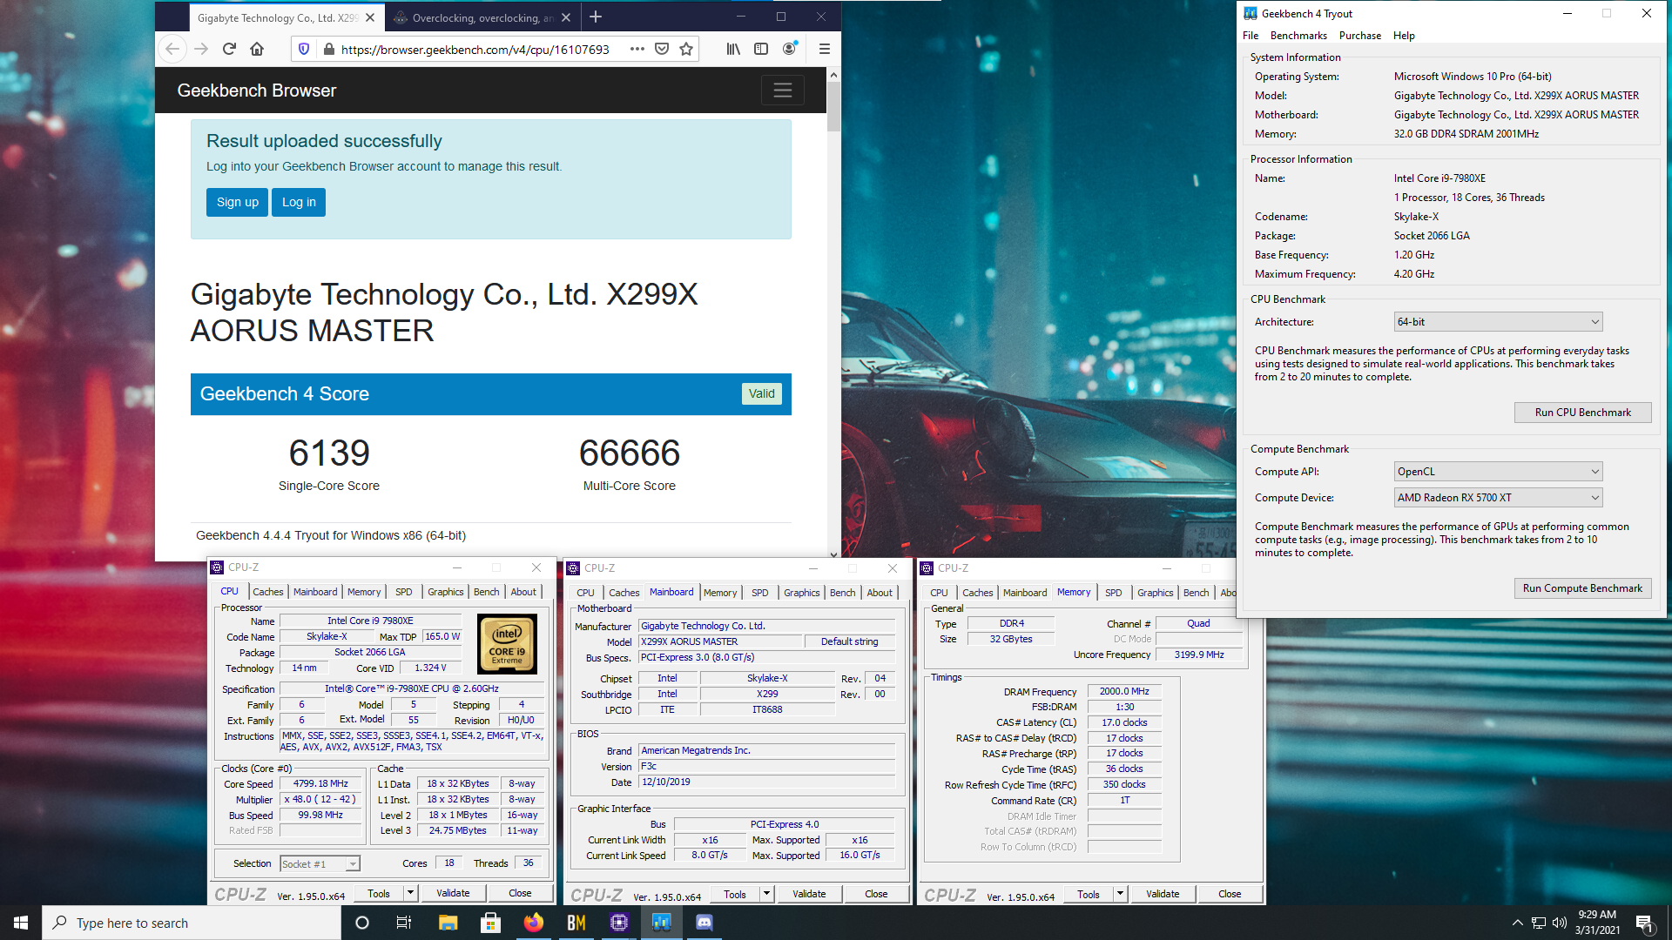This screenshot has width=1672, height=940.
Task: Switch to Firefox in taskbar
Action: tap(533, 923)
